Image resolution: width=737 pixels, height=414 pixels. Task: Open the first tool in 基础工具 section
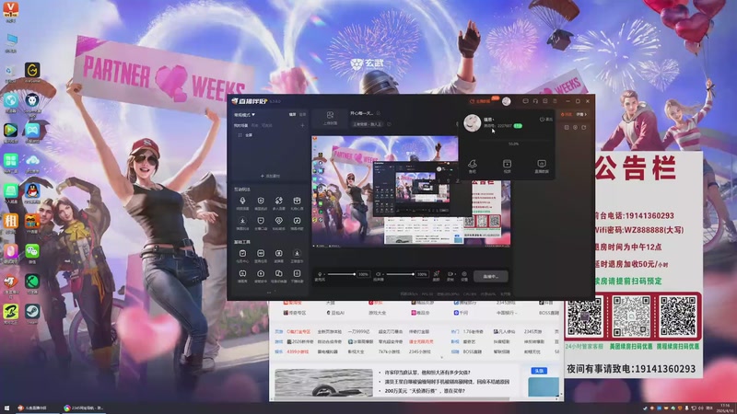[242, 256]
